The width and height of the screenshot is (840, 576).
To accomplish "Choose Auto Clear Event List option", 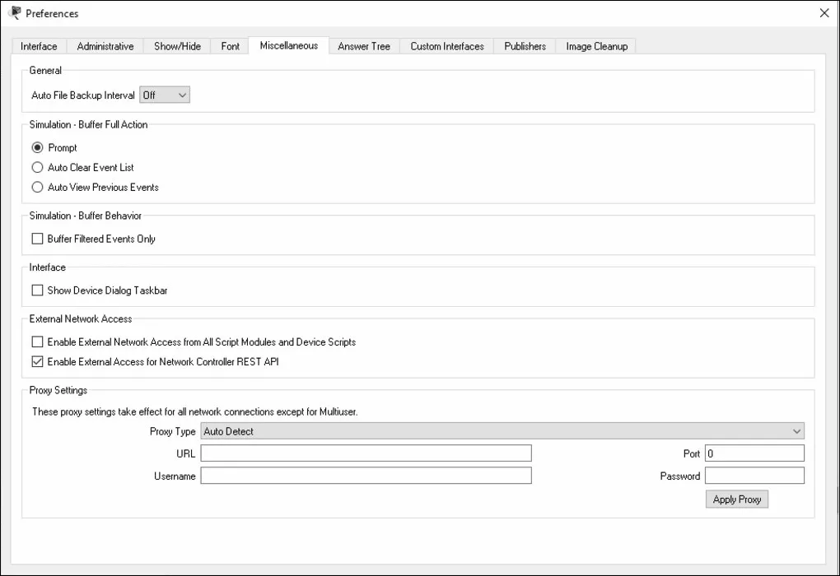I will [37, 168].
